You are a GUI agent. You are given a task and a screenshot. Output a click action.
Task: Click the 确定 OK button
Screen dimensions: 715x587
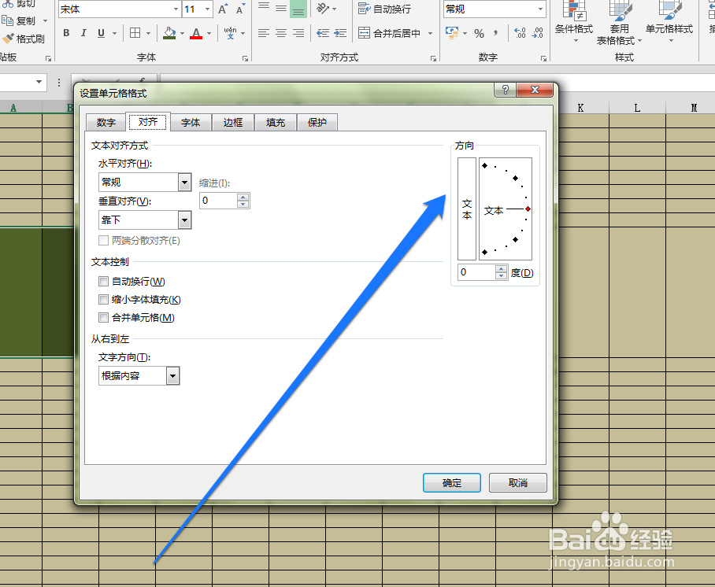(x=451, y=482)
